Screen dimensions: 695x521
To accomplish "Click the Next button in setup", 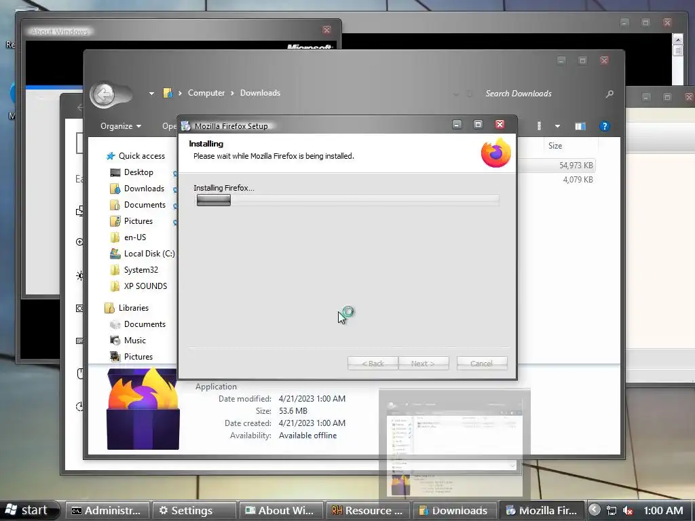I will click(424, 364).
